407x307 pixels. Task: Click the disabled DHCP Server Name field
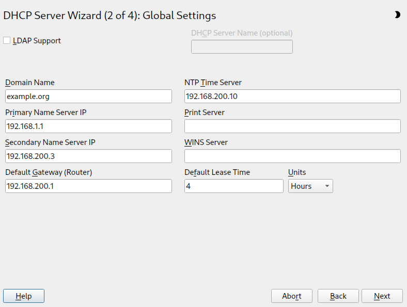pos(242,47)
